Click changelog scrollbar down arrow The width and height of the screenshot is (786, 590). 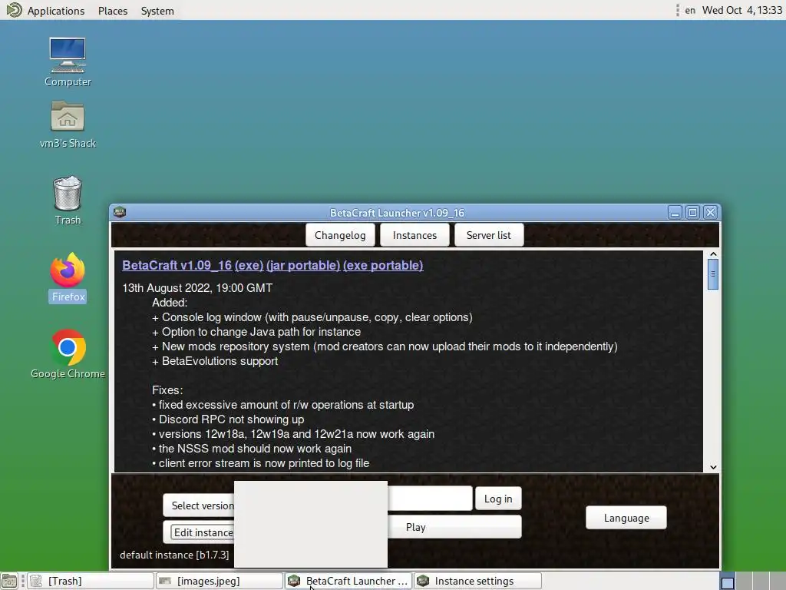pos(713,467)
